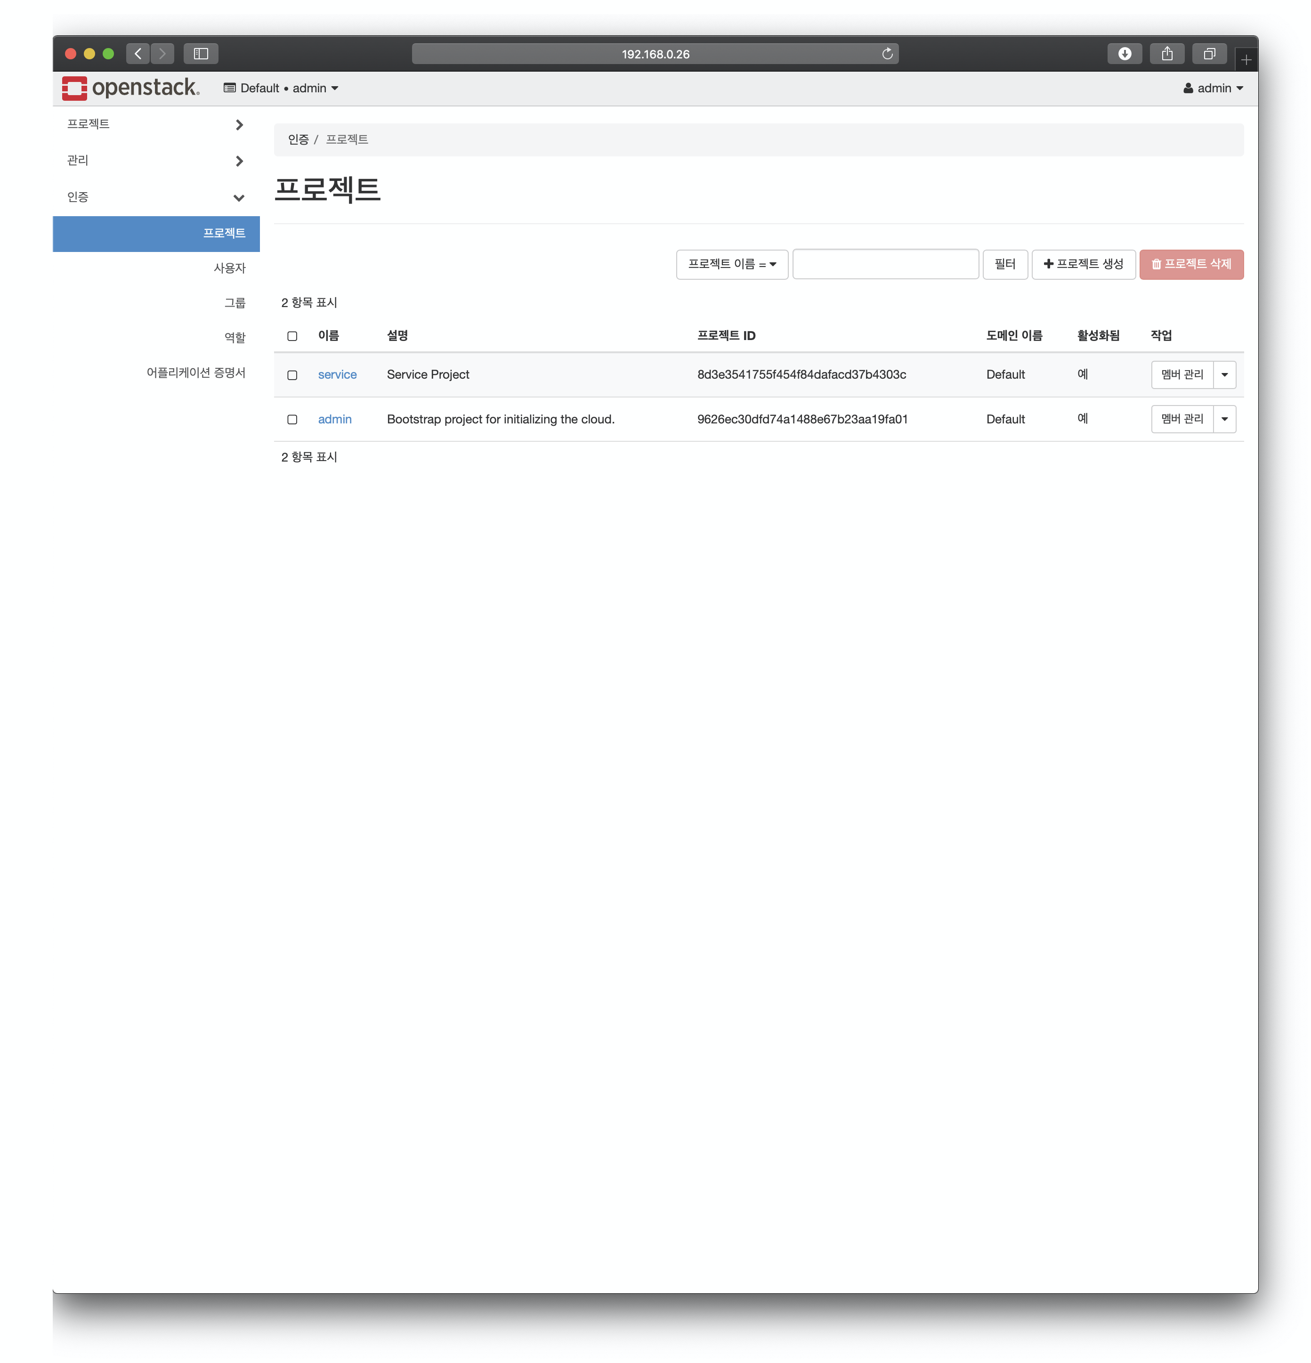
Task: Check the select-all projects checkbox
Action: point(292,337)
